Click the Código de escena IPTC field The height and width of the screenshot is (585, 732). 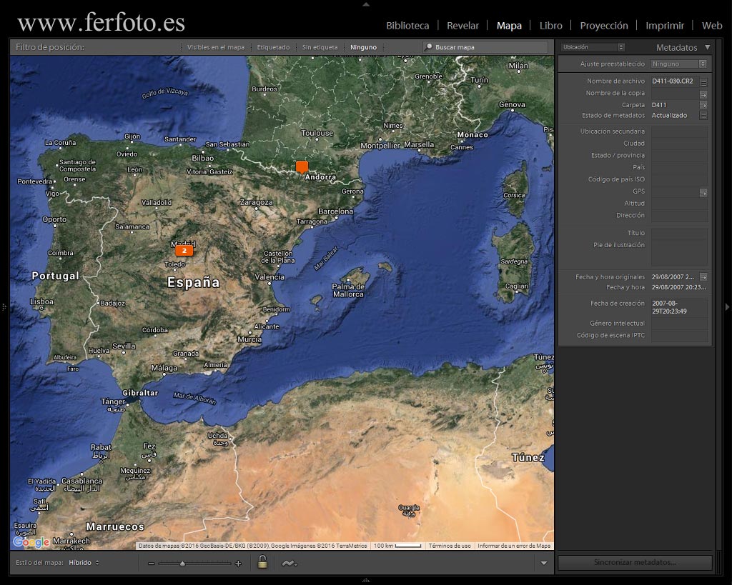679,336
